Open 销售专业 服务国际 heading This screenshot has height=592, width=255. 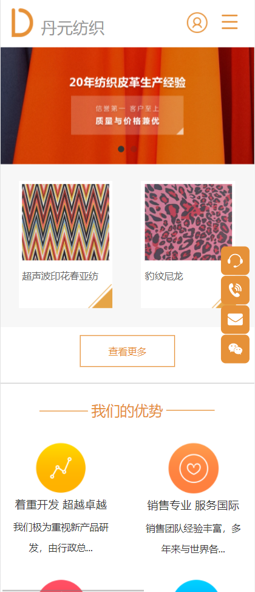click(193, 505)
